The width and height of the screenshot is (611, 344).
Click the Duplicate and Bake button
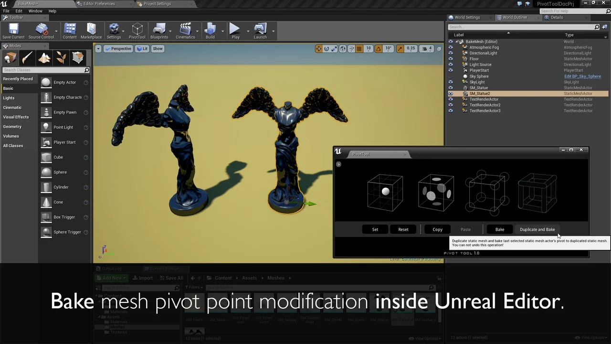537,229
